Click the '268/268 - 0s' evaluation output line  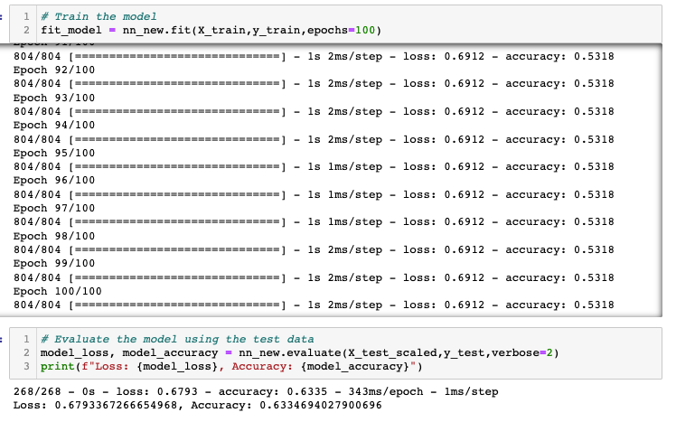pyautogui.click(x=256, y=392)
